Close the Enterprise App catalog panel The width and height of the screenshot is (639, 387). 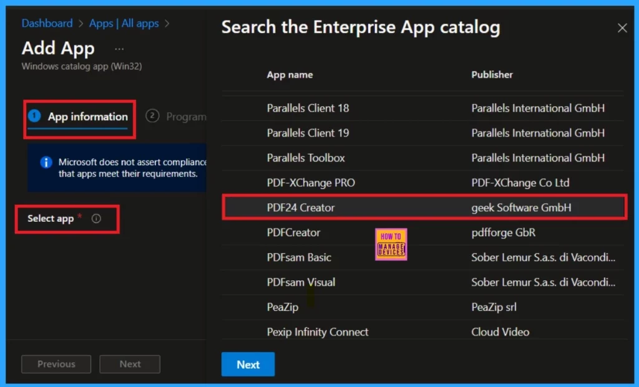(622, 28)
